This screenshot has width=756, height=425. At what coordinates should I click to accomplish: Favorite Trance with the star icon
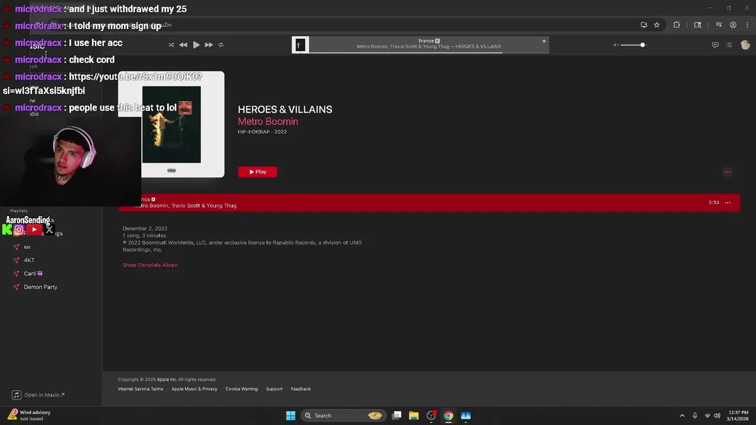[x=544, y=41]
